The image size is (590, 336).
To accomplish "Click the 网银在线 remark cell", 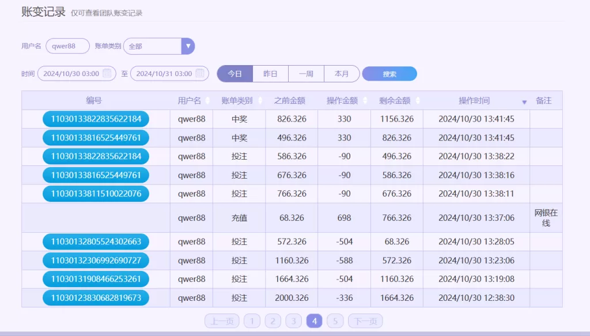I will [546, 218].
